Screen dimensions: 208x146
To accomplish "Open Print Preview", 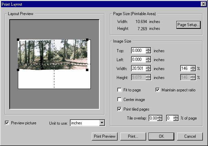I will pyautogui.click(x=105, y=136).
